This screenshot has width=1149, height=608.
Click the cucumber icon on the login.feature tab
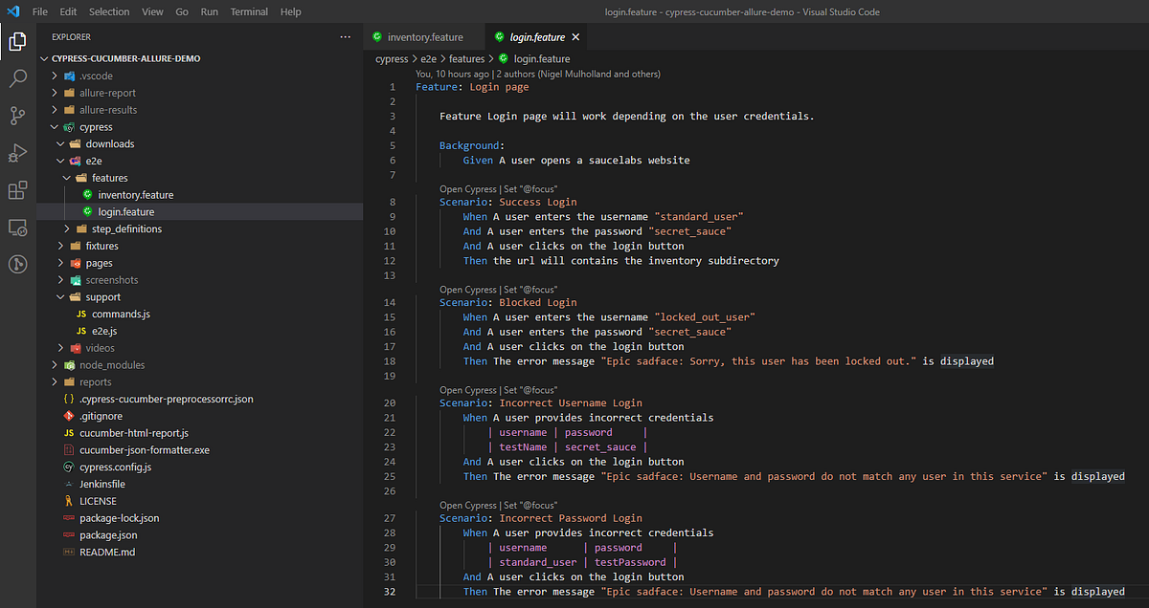[x=498, y=34]
